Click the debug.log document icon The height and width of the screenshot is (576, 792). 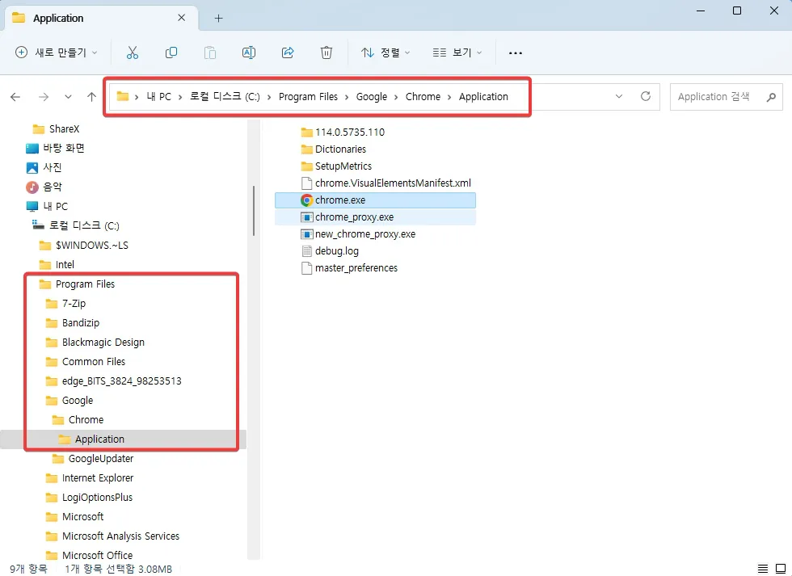[306, 251]
